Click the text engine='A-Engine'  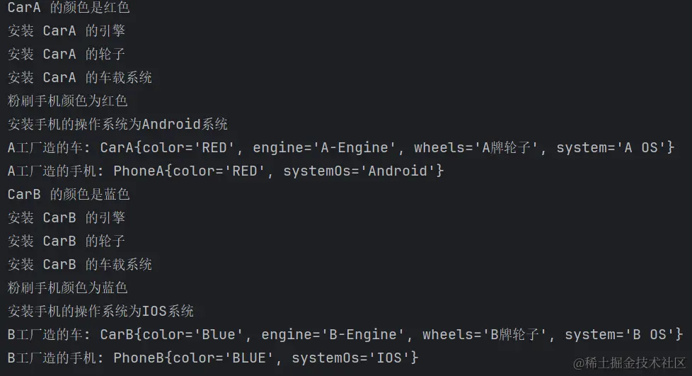pos(324,147)
